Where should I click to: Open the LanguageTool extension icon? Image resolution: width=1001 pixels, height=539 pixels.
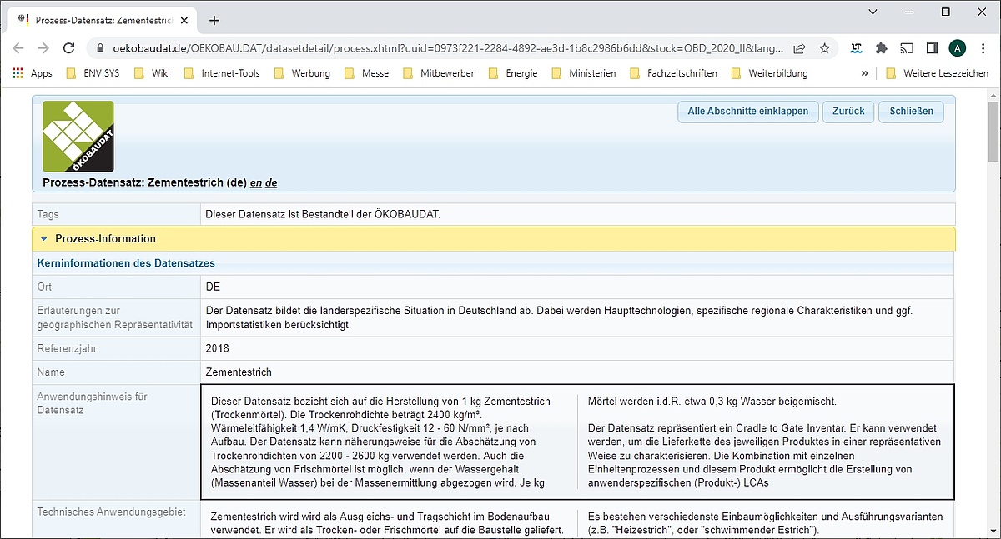pos(856,48)
